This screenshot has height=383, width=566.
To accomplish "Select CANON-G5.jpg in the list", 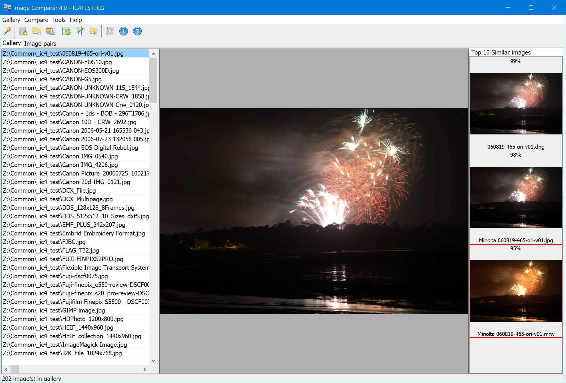I will [75, 79].
